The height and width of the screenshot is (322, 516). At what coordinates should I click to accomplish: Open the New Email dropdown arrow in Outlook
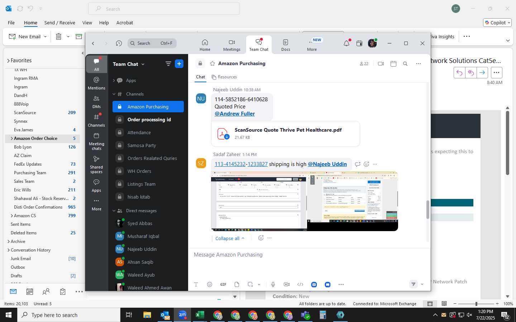[x=45, y=36]
